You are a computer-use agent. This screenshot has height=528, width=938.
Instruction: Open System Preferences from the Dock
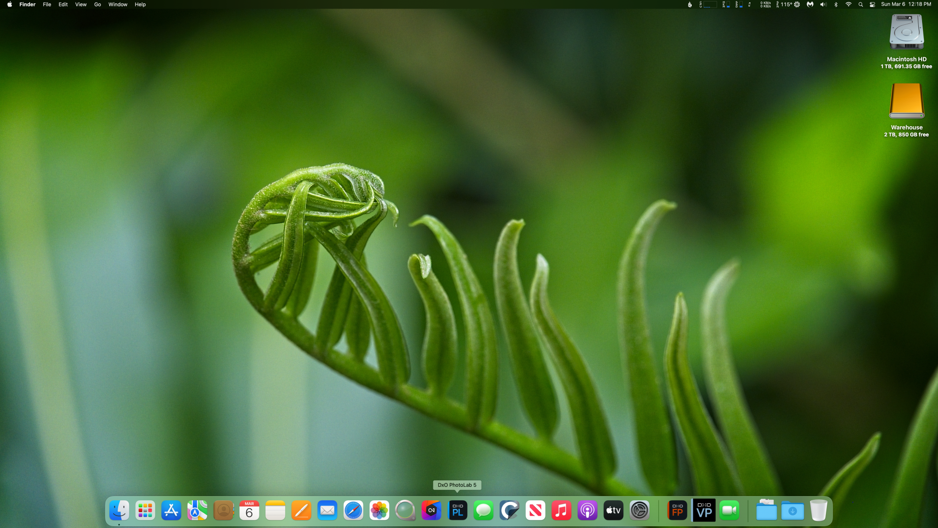click(639, 511)
